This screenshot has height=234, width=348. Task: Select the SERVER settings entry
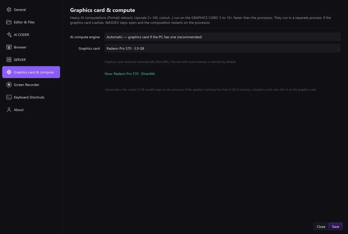tap(31, 60)
